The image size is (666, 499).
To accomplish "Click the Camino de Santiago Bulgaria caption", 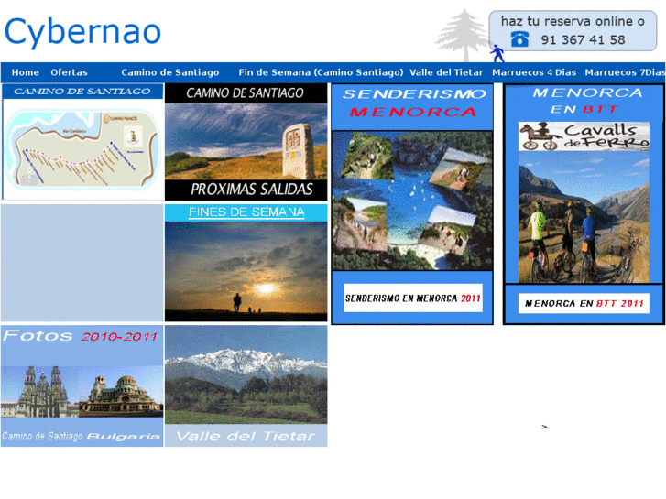I will [82, 436].
